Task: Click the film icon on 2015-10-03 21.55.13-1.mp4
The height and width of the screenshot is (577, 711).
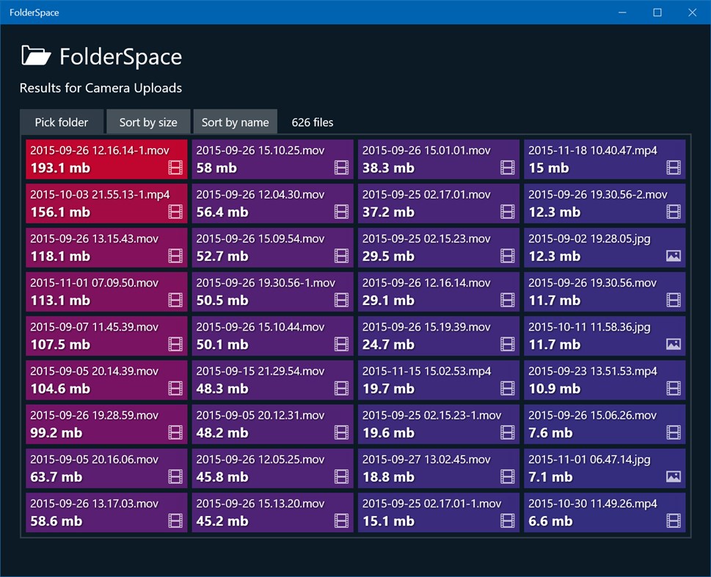Action: (x=175, y=212)
